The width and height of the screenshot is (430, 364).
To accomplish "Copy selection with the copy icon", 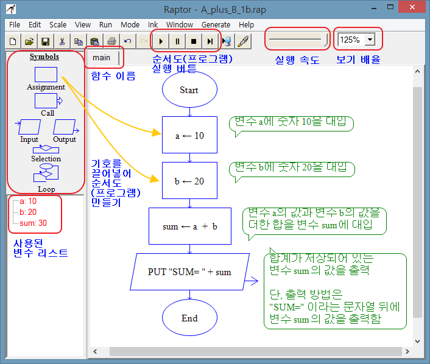I will tap(79, 41).
